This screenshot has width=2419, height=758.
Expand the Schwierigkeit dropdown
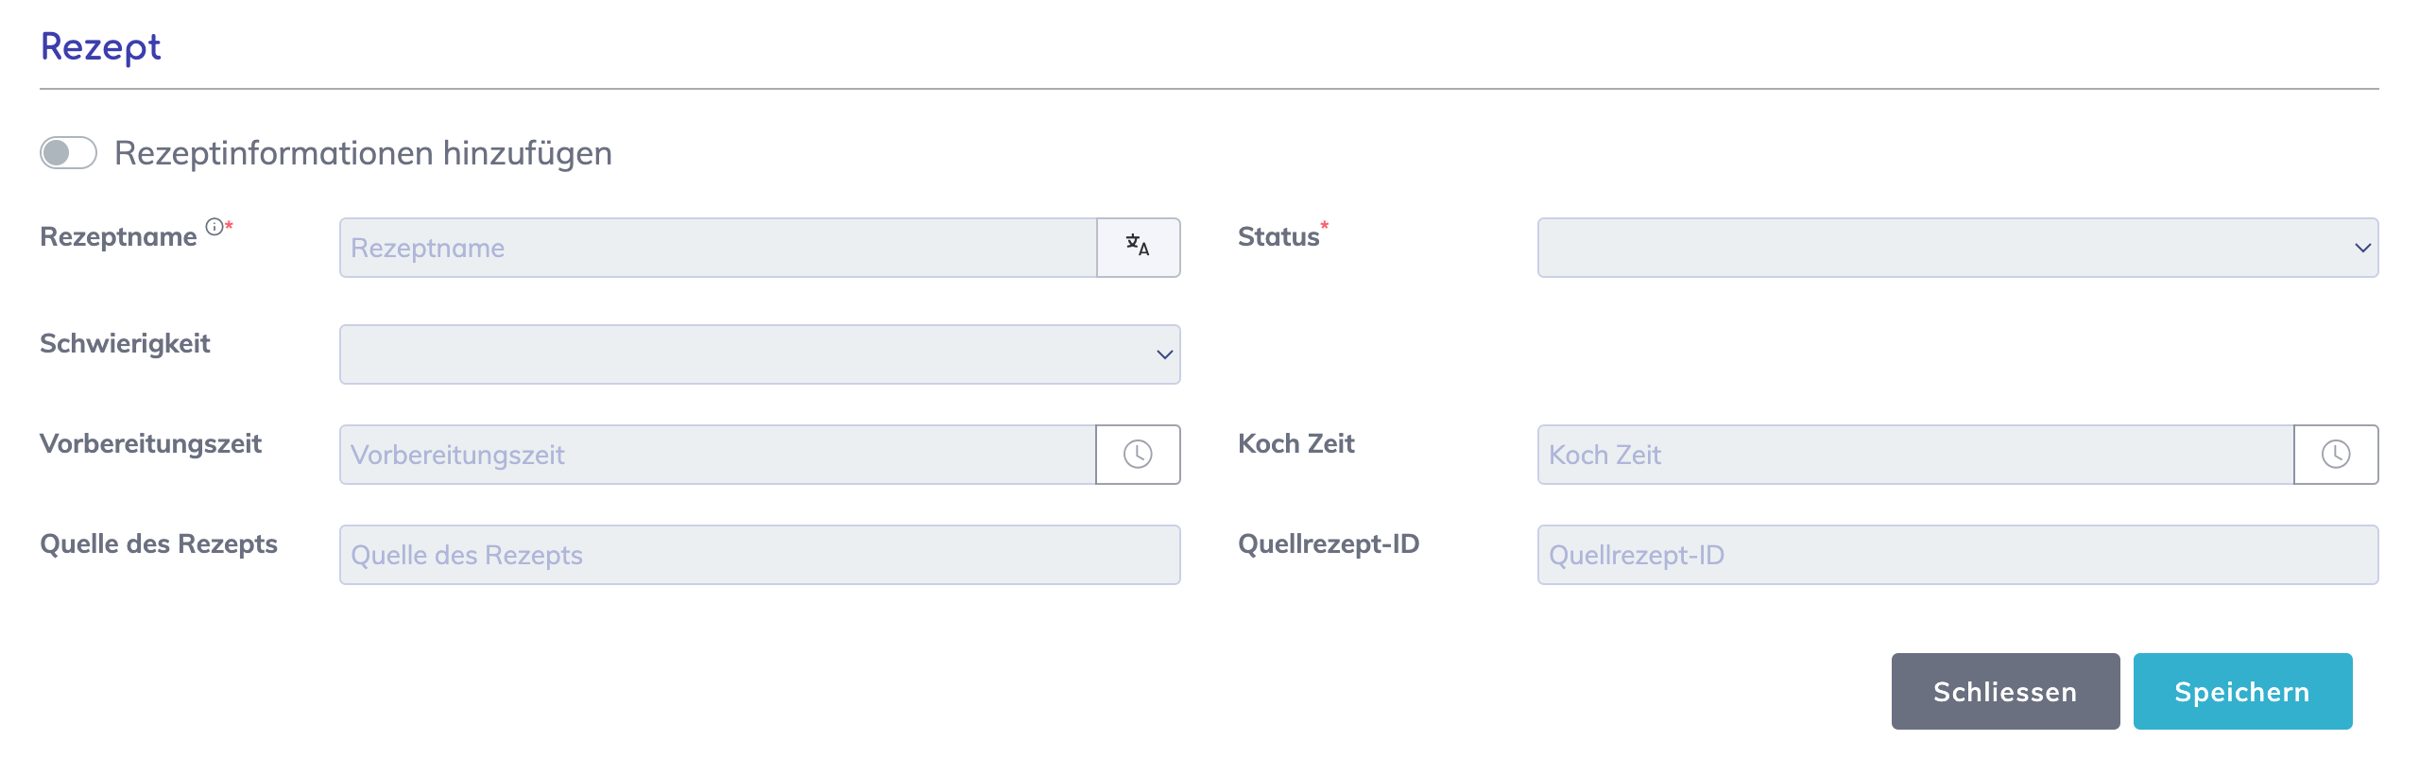759,354
